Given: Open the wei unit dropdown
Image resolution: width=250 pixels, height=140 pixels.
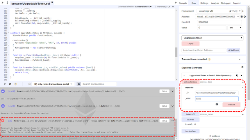Looking at the screenshot, I should [235, 28].
